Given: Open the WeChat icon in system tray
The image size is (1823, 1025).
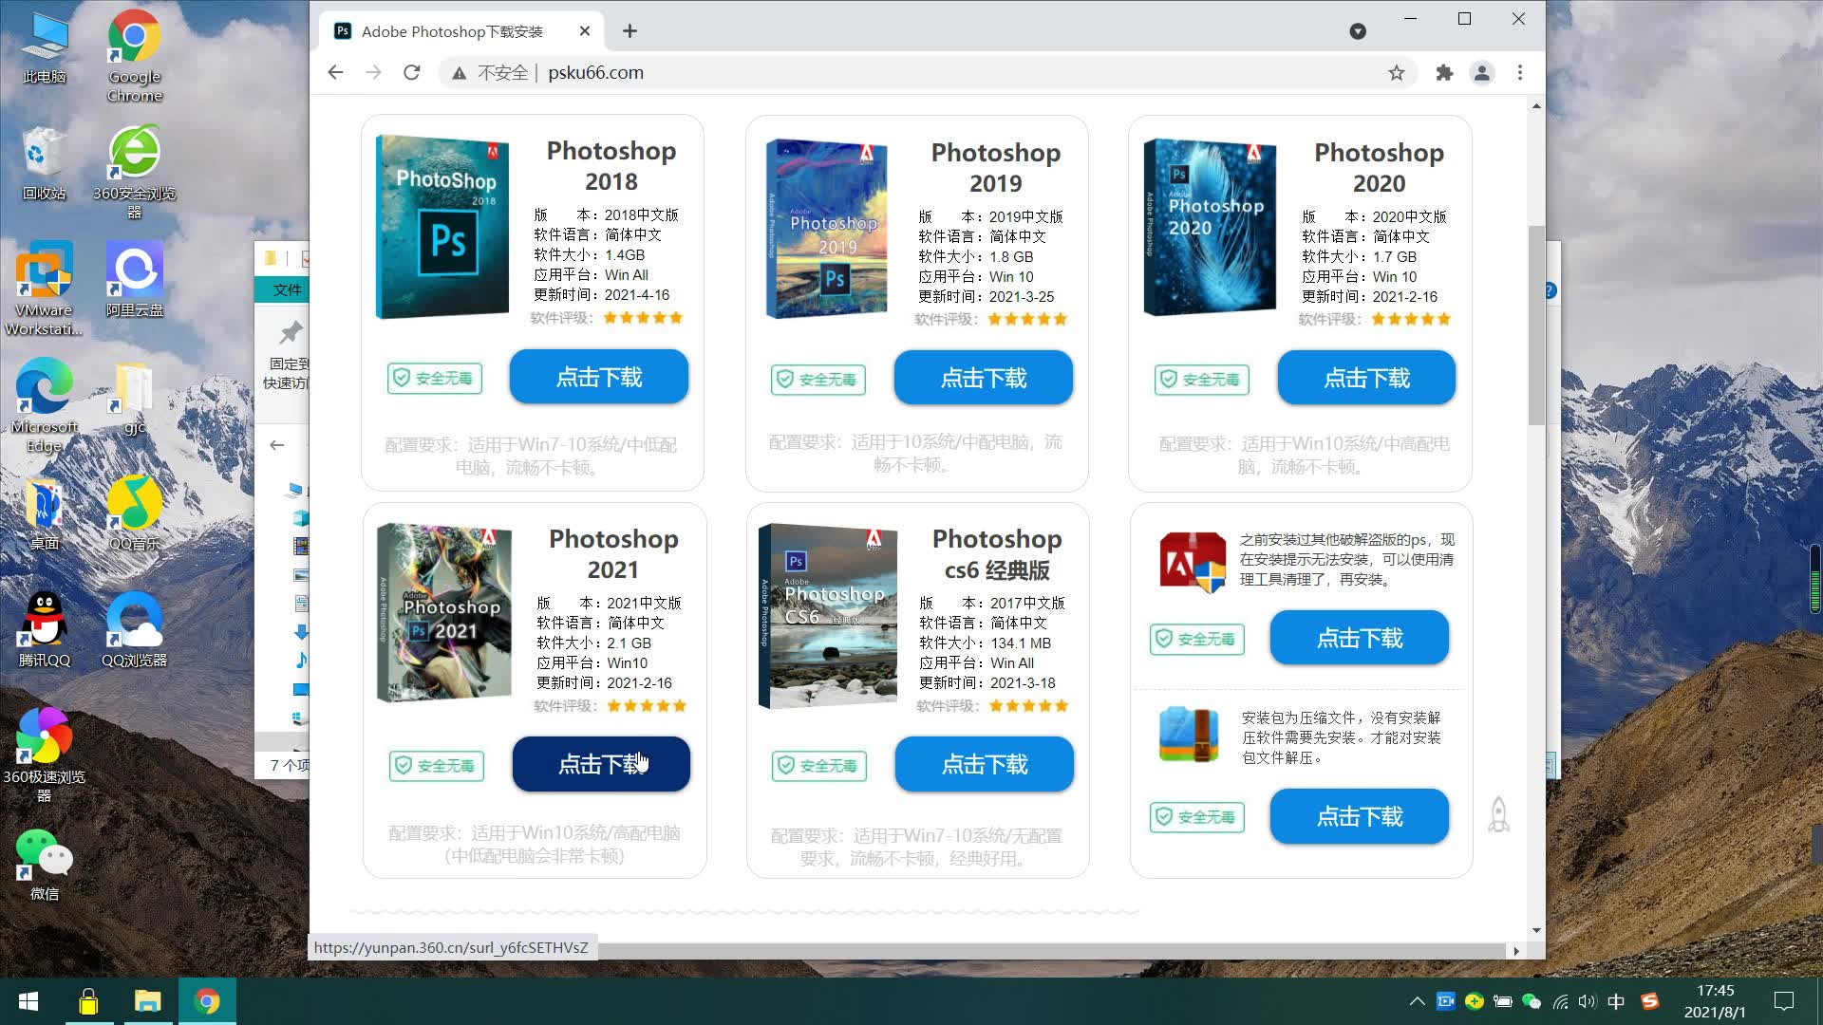Looking at the screenshot, I should pos(1531,1001).
